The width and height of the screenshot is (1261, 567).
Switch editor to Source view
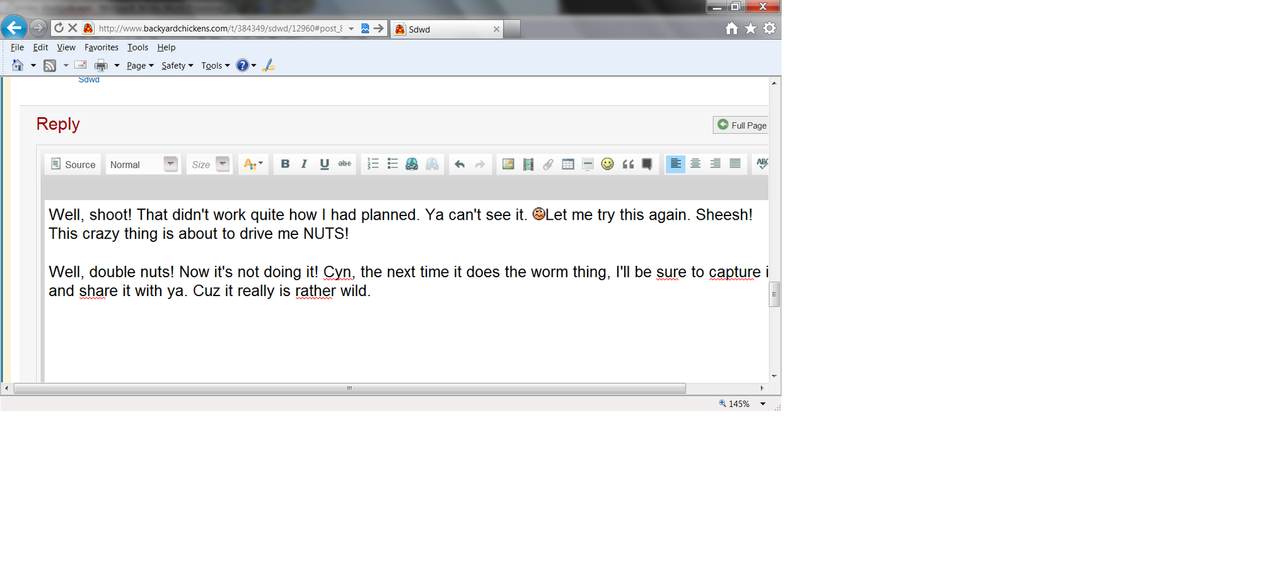pyautogui.click(x=73, y=164)
